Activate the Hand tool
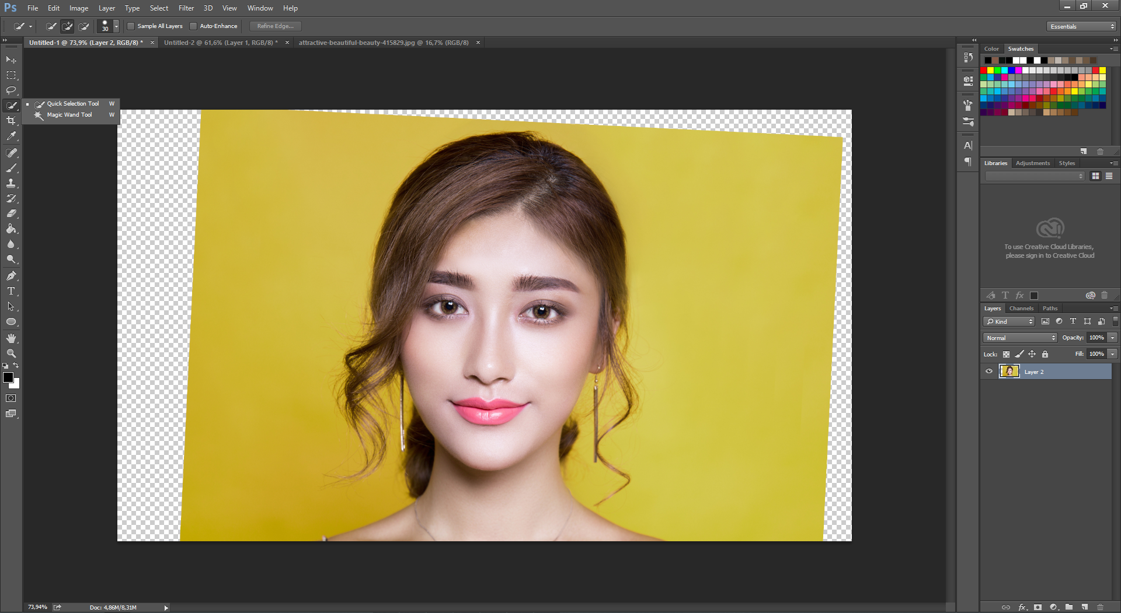 [11, 338]
